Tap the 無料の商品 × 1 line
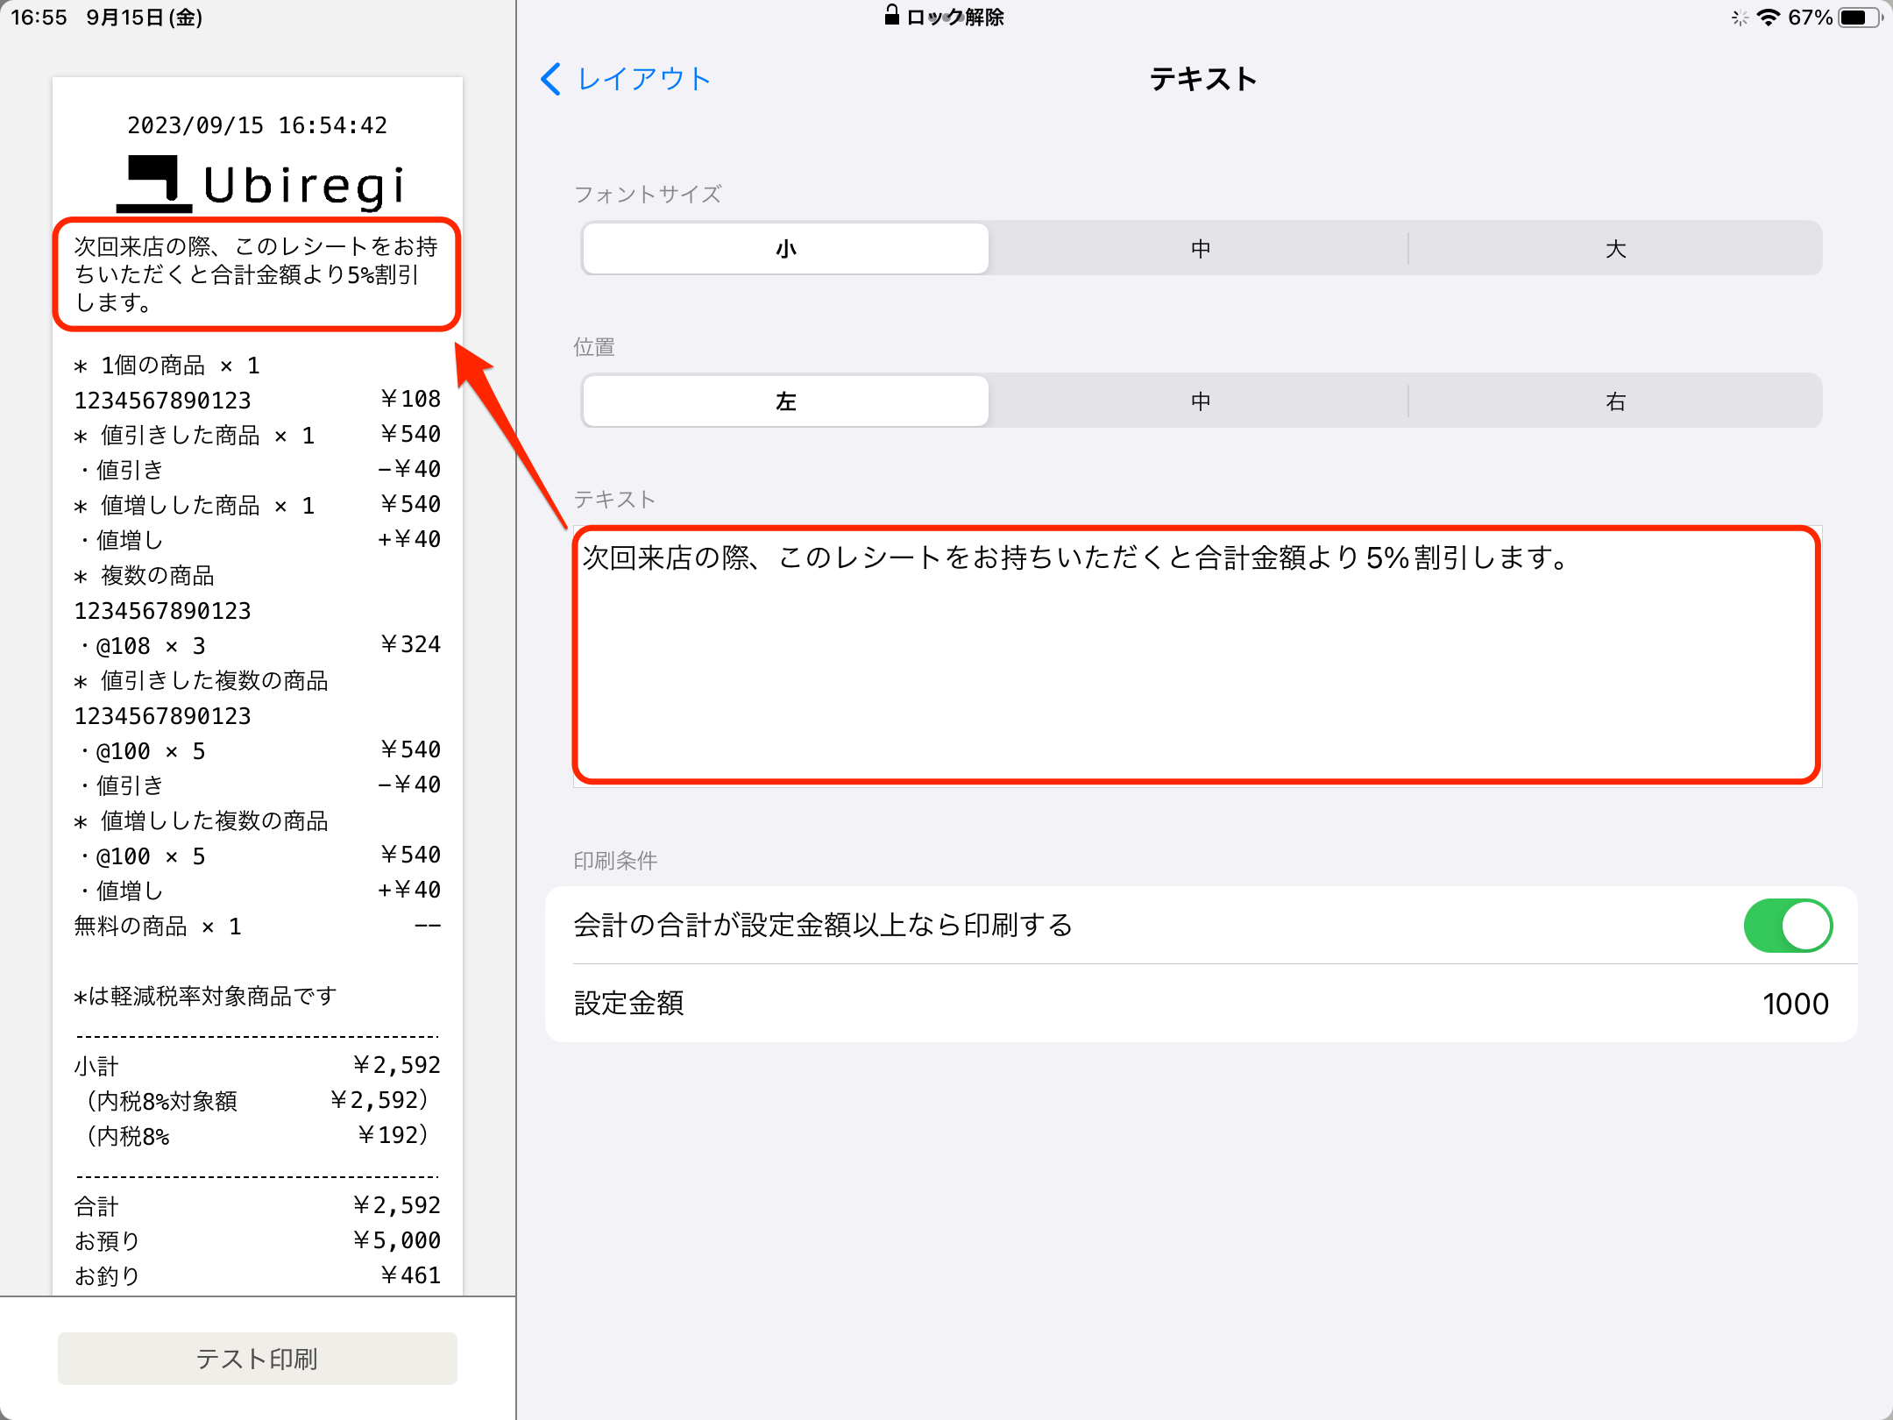 click(258, 926)
